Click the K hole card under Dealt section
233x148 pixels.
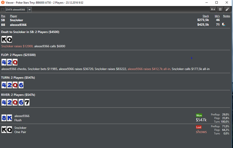click(x=4, y=39)
